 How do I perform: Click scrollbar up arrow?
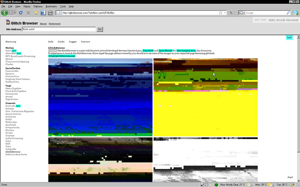click(298, 37)
